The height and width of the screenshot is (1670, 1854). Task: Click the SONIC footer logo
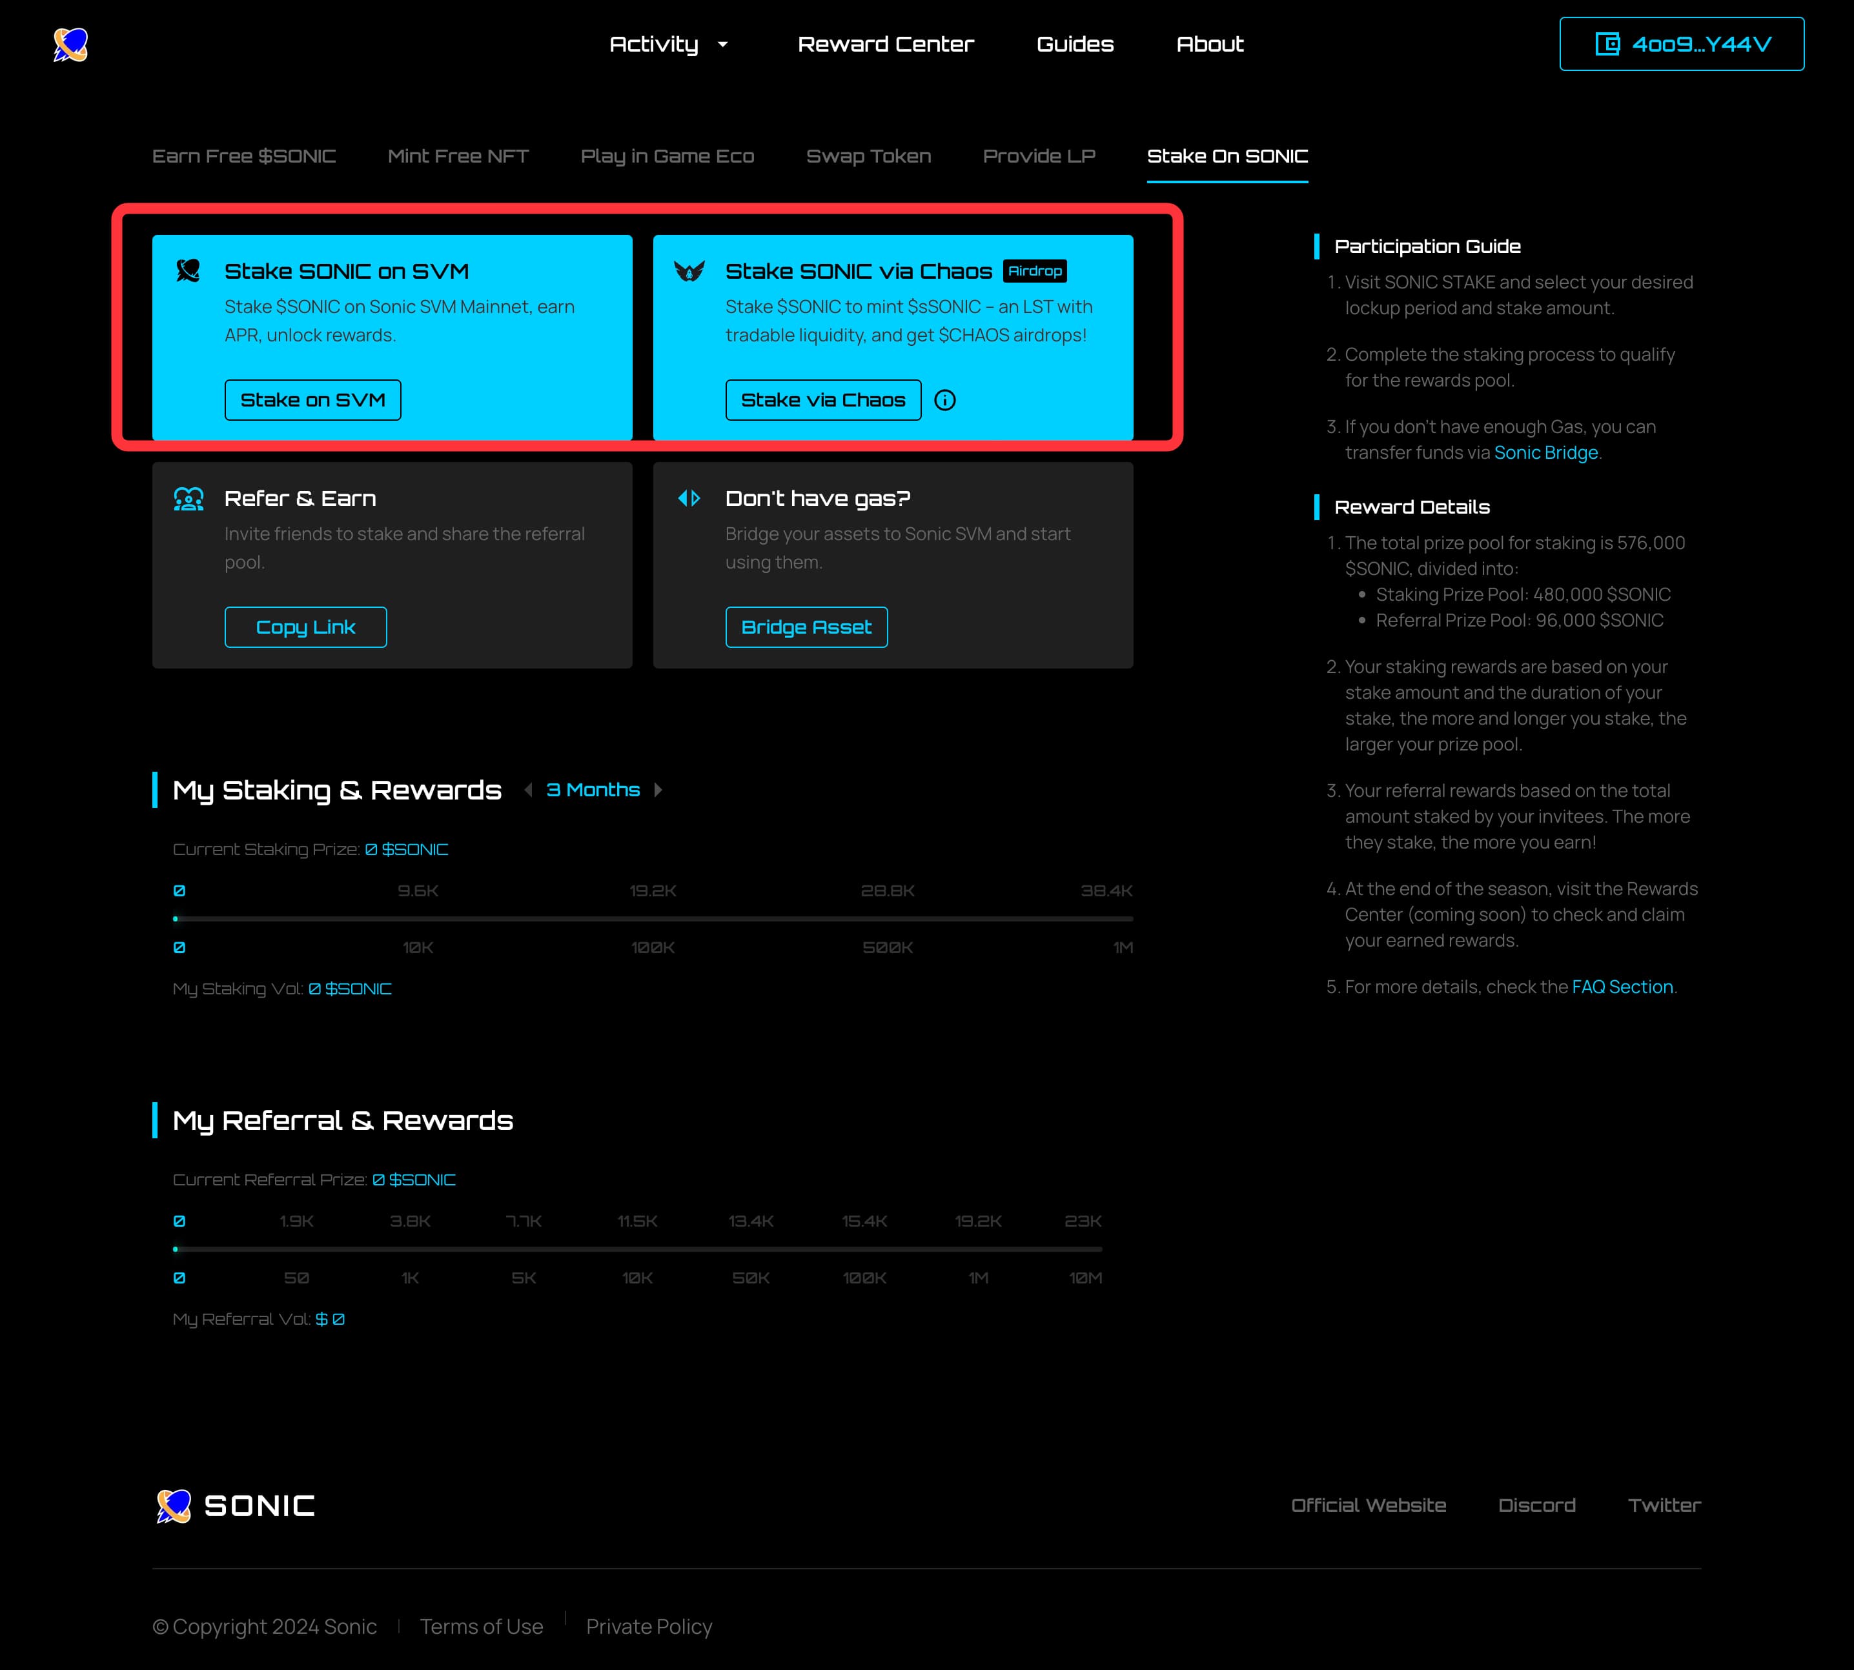(235, 1505)
